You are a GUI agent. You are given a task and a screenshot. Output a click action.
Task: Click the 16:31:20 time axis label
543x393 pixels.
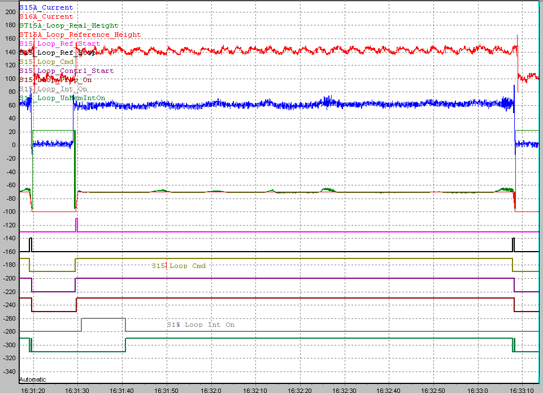(32, 389)
